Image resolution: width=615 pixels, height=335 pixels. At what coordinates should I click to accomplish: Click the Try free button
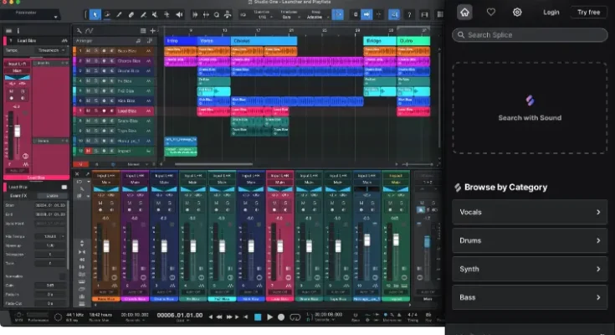589,12
